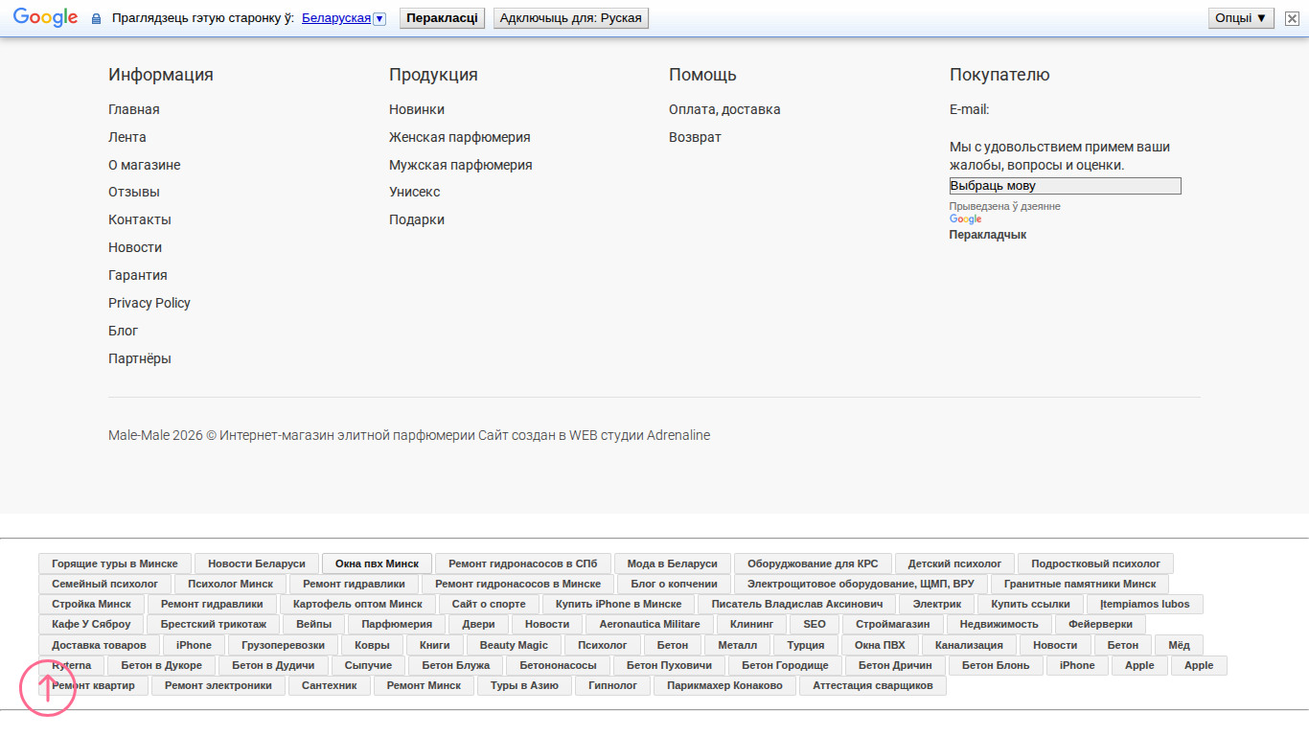Open Женская парфюмерия link

(460, 137)
